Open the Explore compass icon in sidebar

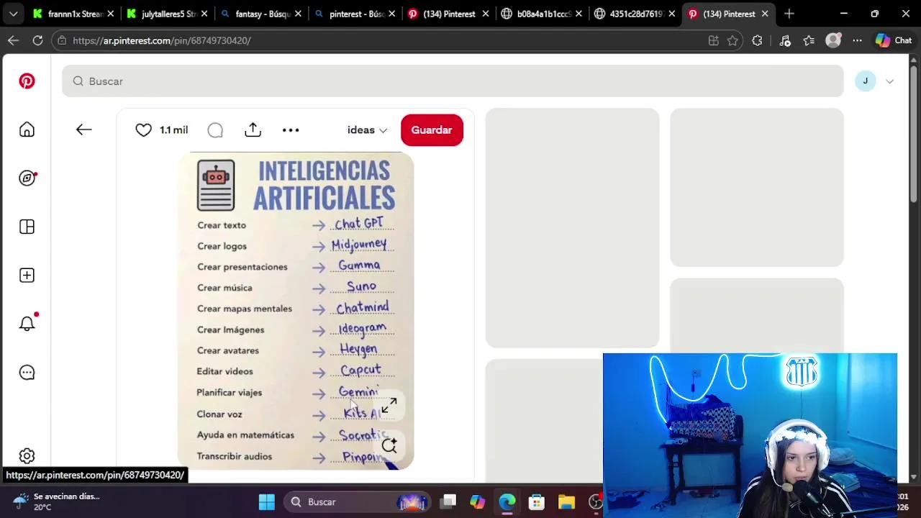coord(27,178)
